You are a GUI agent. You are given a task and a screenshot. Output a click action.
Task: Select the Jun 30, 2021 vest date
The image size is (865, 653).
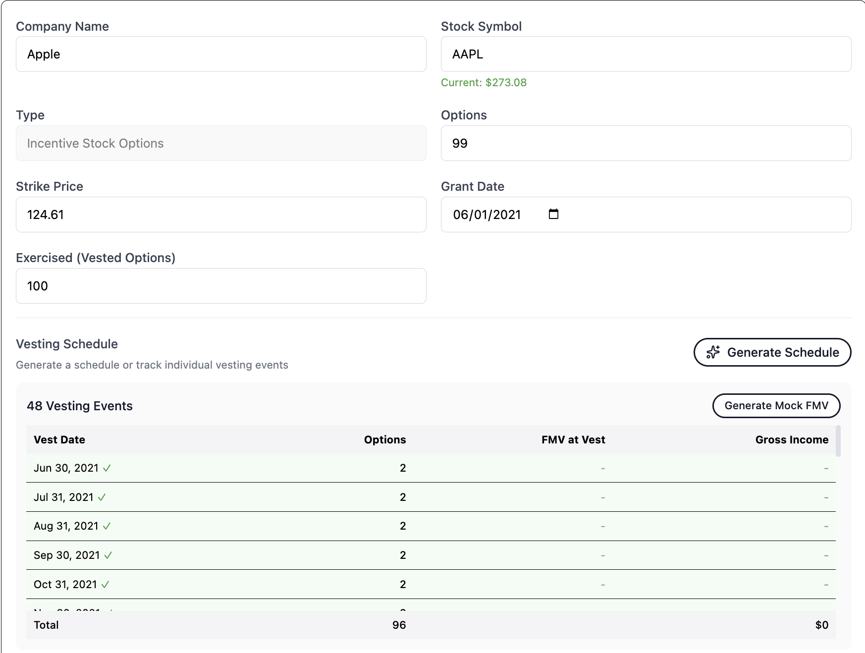[66, 468]
